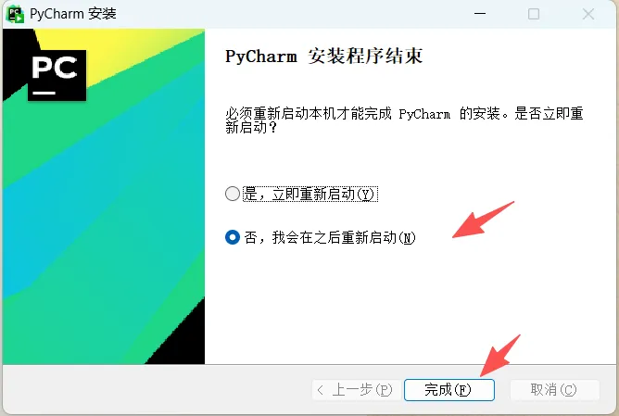Finish setup with the 完成(F) button
This screenshot has width=619, height=416.
click(449, 390)
